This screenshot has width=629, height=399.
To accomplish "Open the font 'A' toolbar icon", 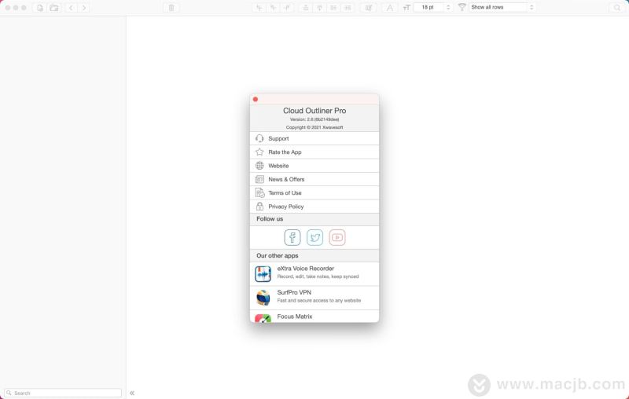I will (389, 8).
